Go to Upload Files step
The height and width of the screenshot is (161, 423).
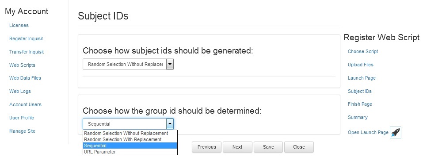pyautogui.click(x=360, y=65)
